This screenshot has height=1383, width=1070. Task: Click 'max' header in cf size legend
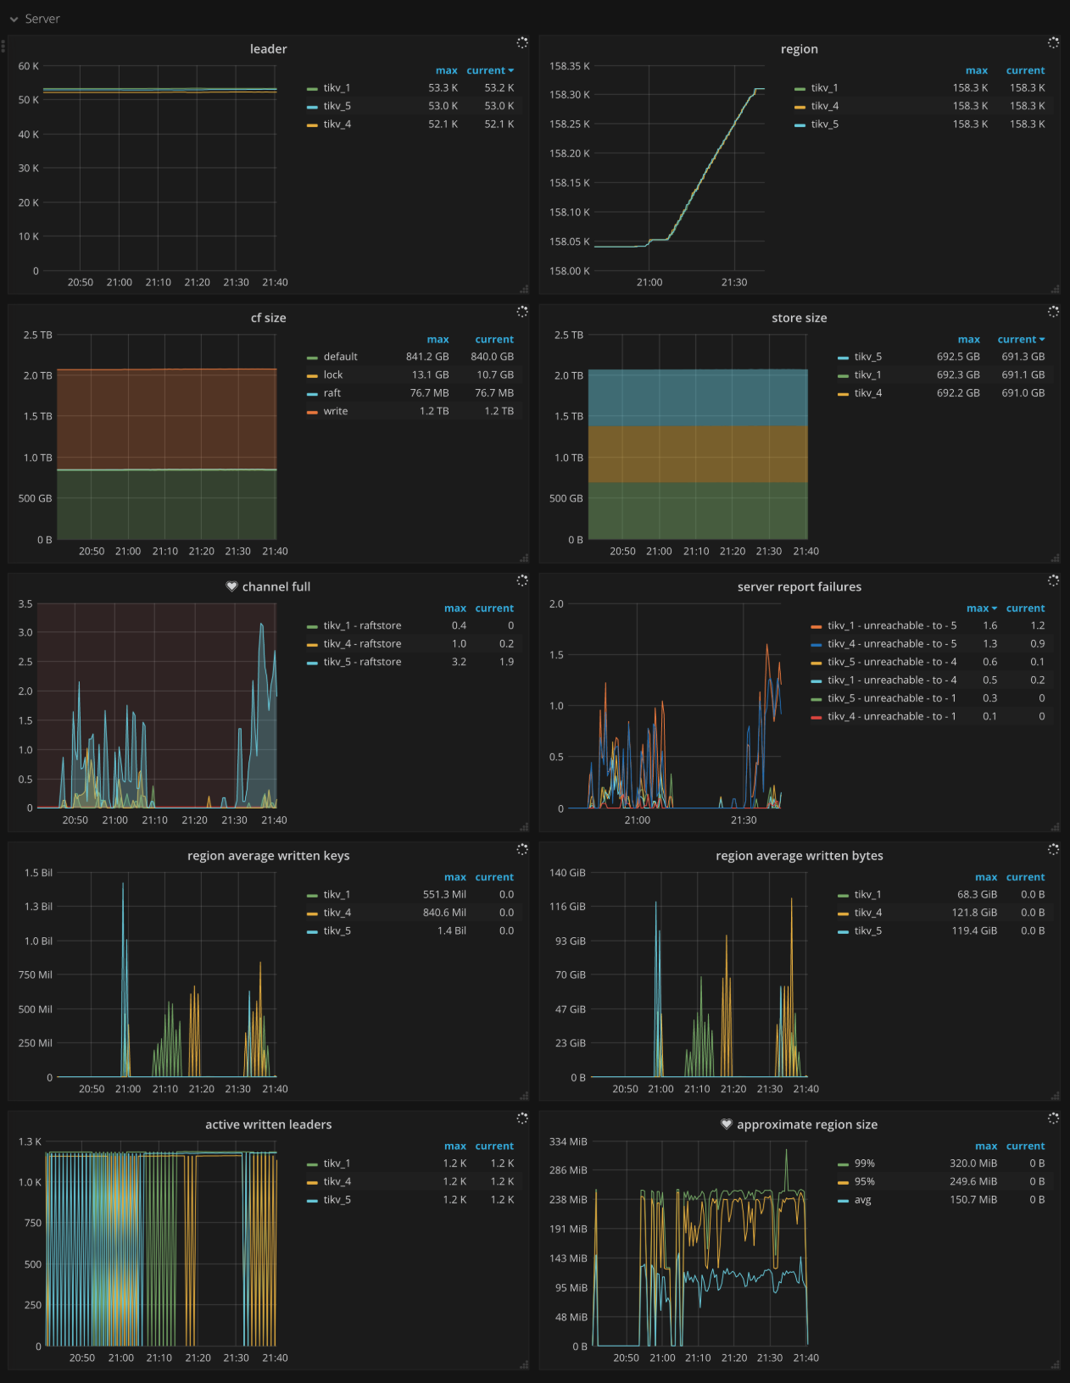point(437,340)
